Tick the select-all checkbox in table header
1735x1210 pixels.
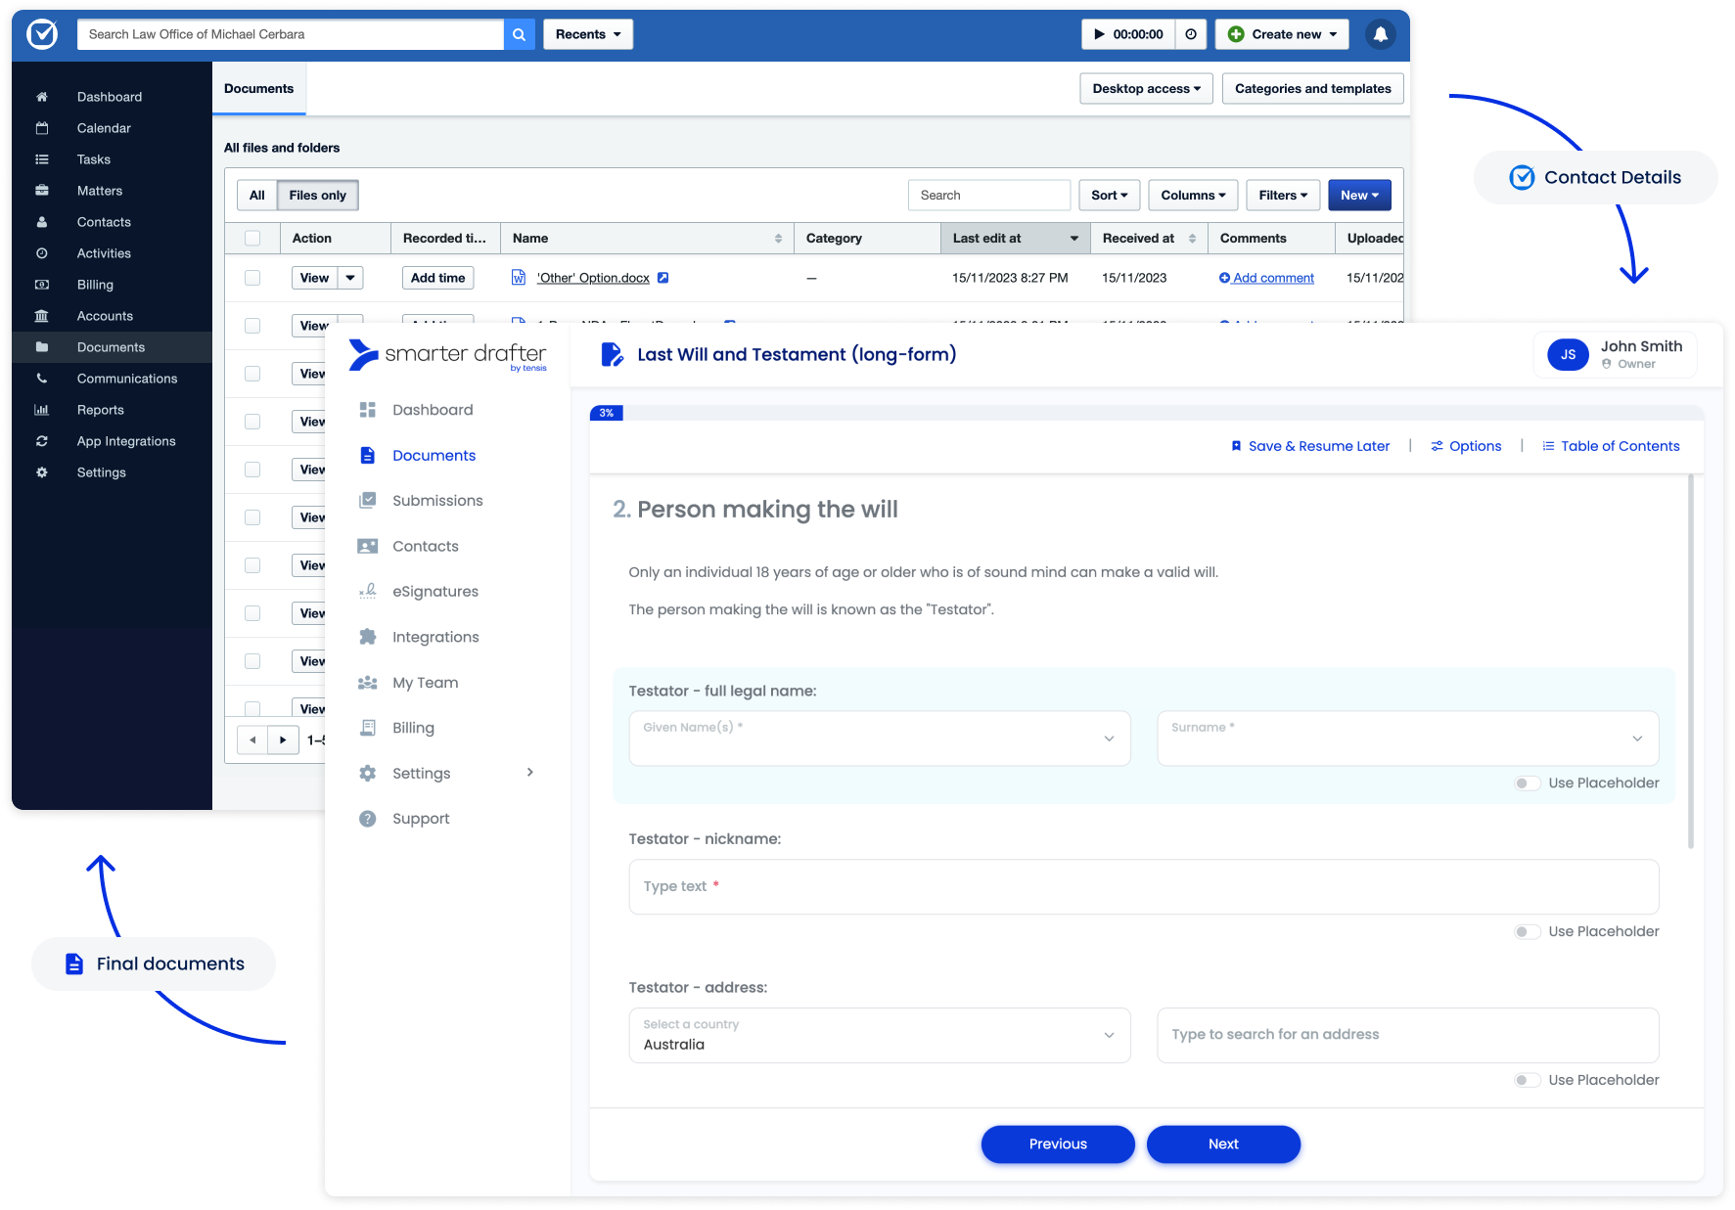coord(252,238)
